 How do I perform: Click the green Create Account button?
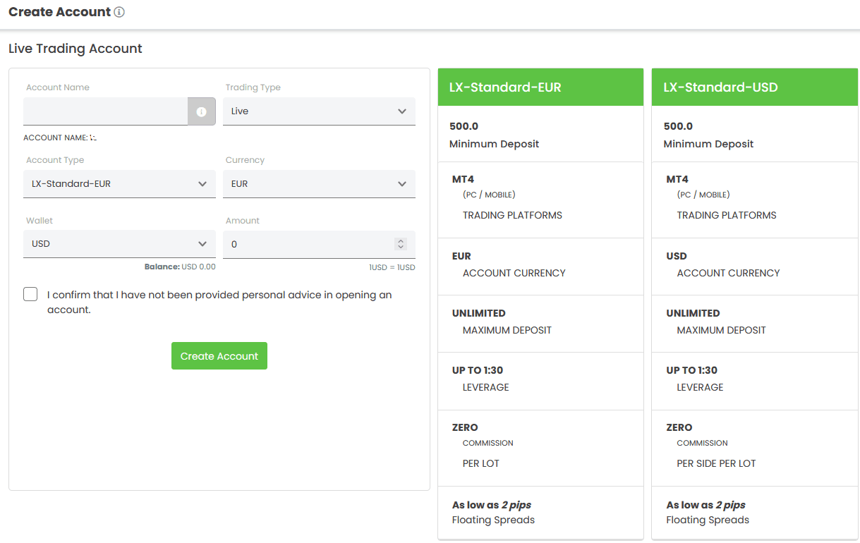click(x=219, y=356)
